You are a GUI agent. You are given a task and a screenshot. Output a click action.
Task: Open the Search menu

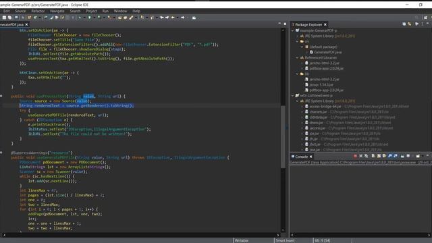click(75, 11)
